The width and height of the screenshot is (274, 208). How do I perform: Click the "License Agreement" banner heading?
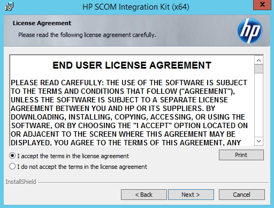click(42, 23)
